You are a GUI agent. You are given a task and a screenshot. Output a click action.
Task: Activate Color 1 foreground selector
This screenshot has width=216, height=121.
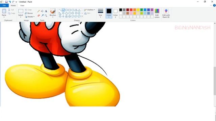[109, 13]
